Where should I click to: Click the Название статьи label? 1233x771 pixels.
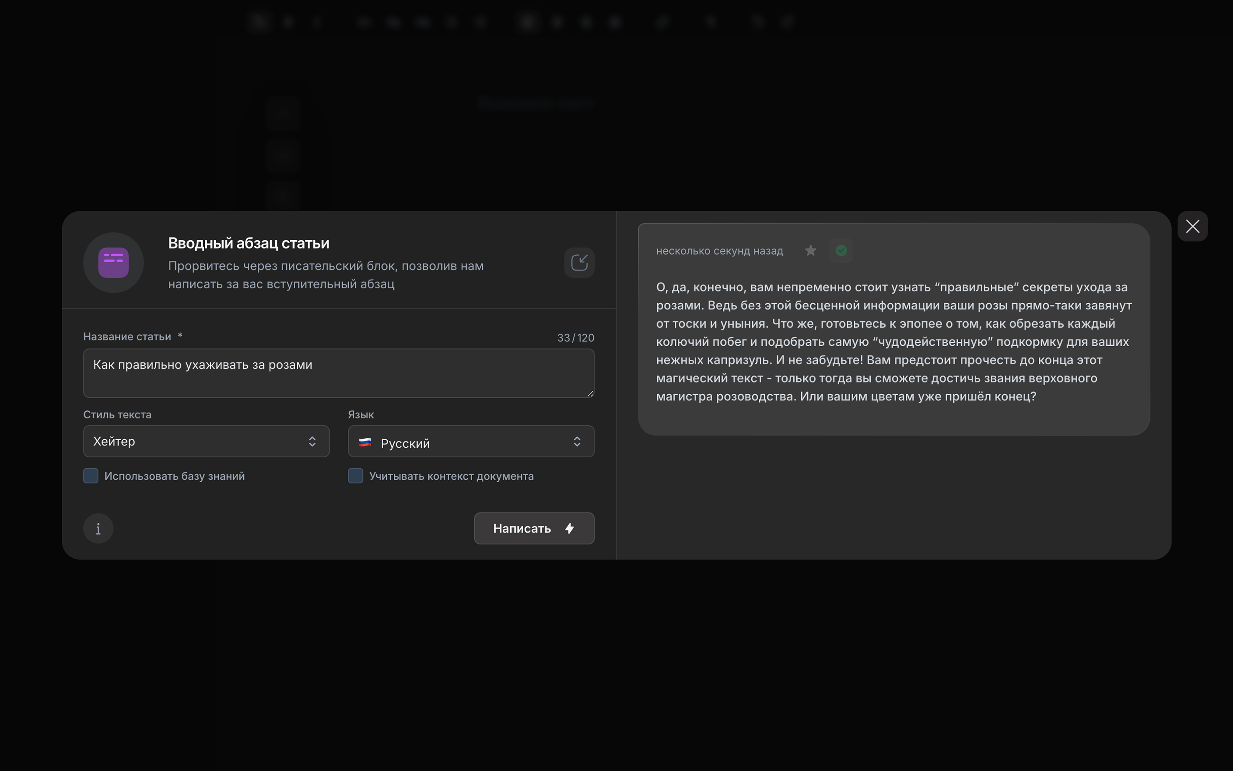pyautogui.click(x=127, y=336)
